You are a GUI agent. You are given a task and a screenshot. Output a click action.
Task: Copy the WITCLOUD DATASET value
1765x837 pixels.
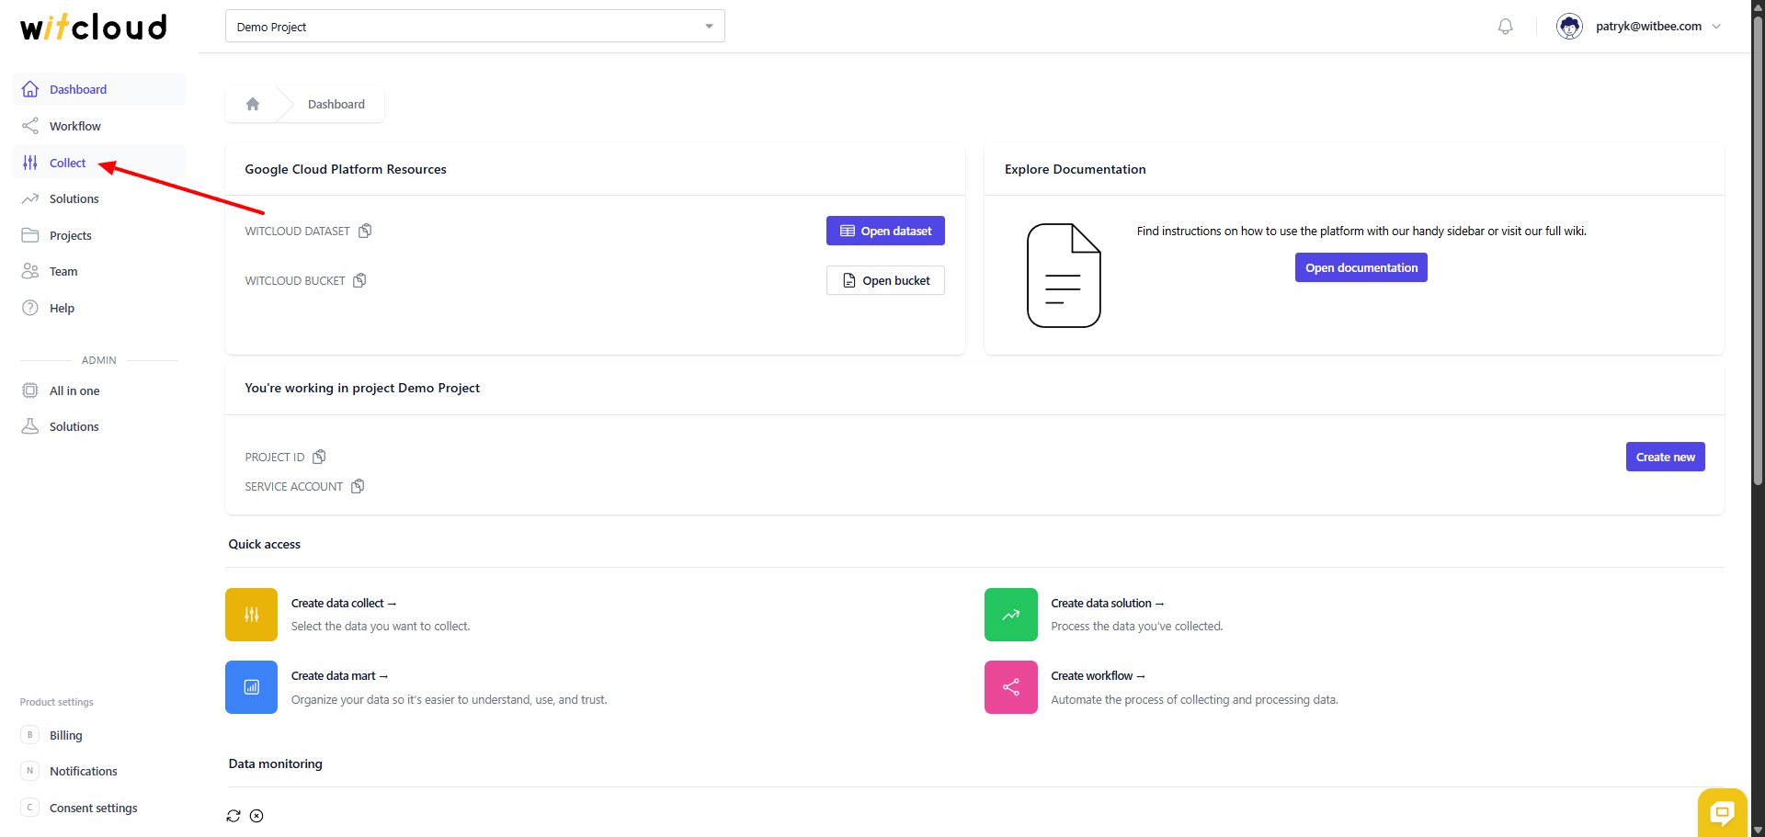point(365,231)
